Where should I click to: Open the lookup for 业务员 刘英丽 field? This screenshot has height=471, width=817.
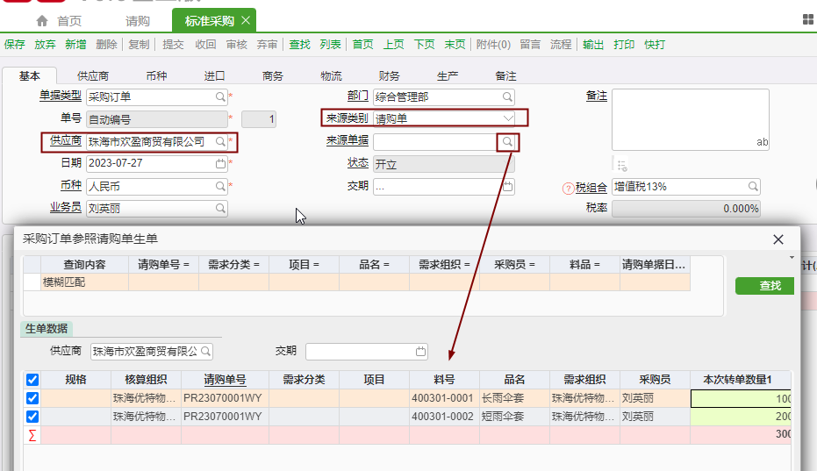pos(220,209)
